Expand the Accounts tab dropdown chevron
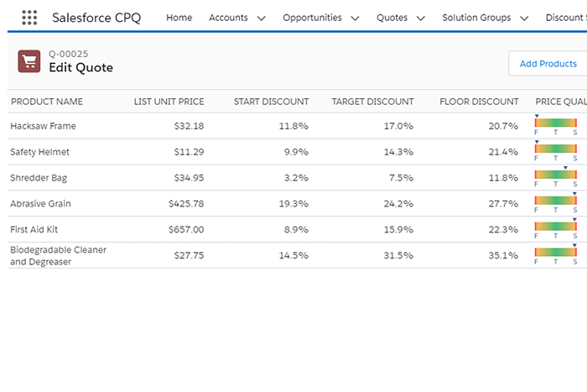 [x=261, y=18]
